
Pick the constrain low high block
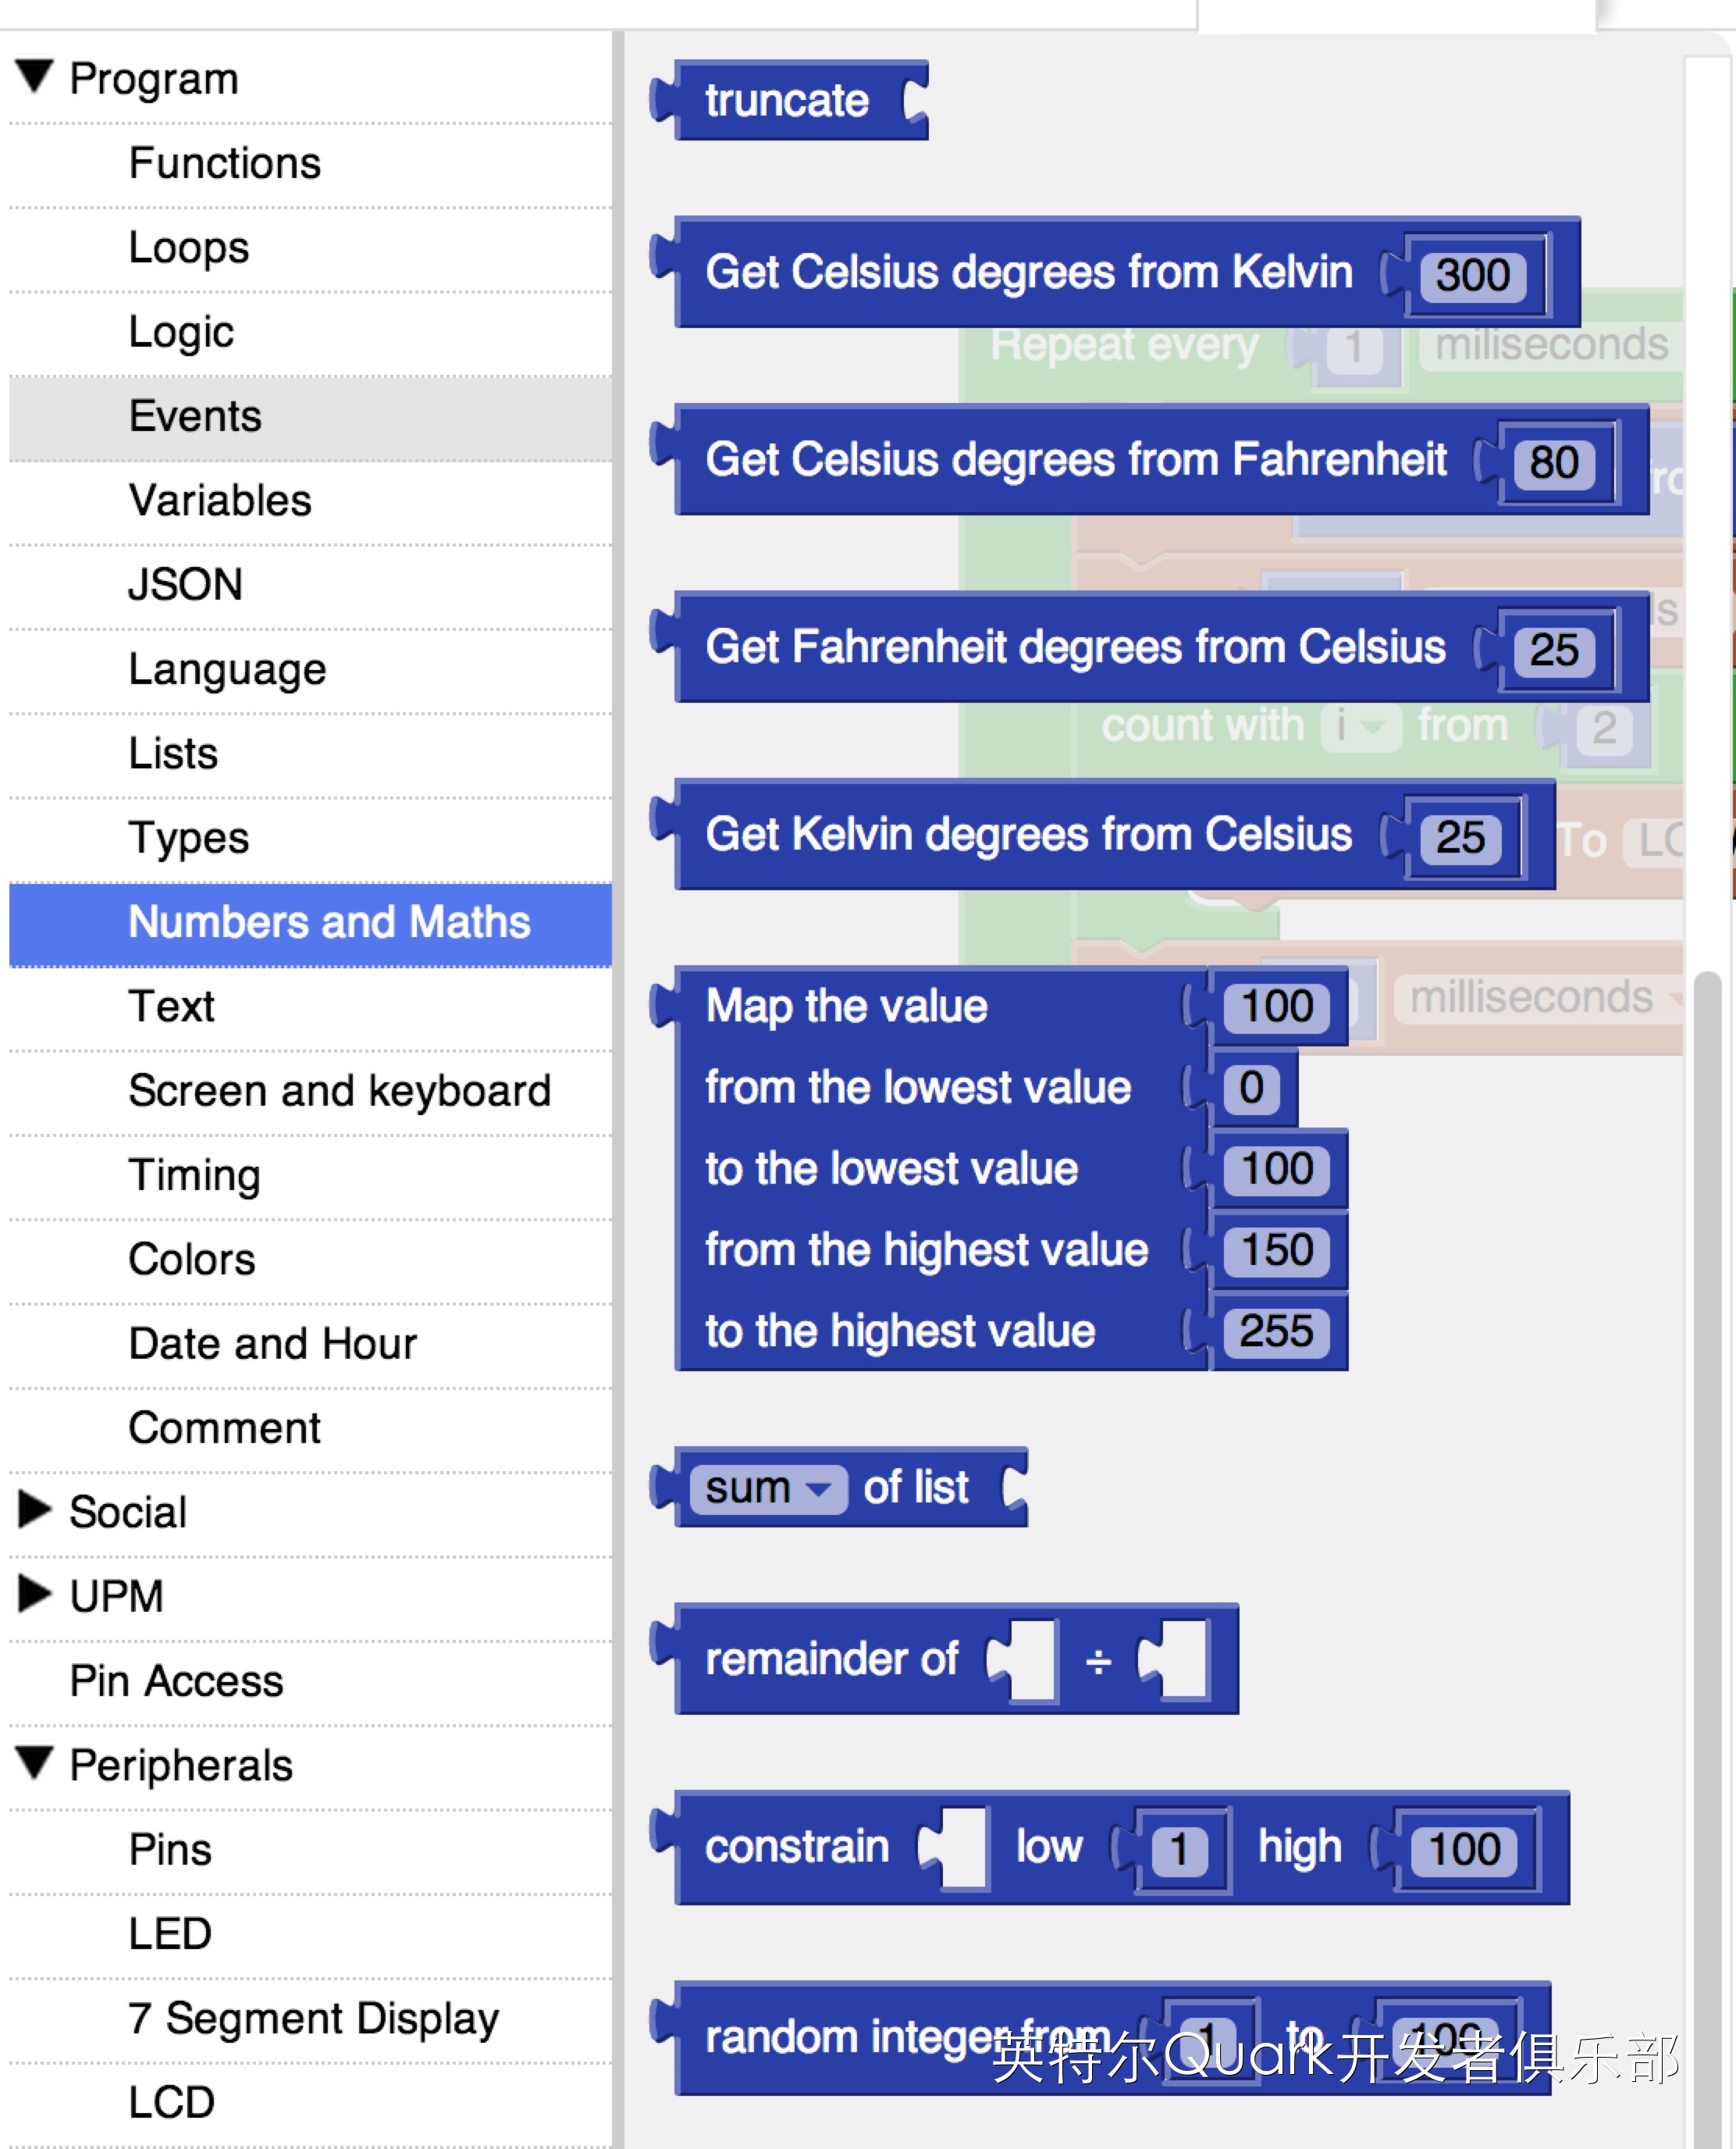(796, 1848)
